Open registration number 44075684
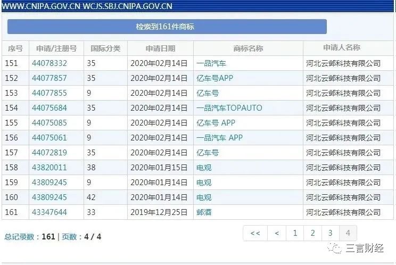This screenshot has height=265, width=396. (x=49, y=108)
